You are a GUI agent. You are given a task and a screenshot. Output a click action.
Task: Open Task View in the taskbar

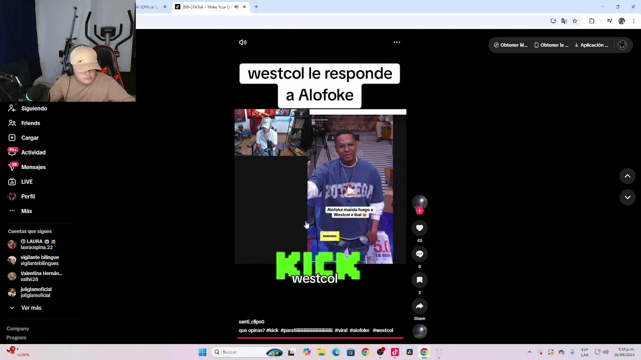pyautogui.click(x=291, y=352)
